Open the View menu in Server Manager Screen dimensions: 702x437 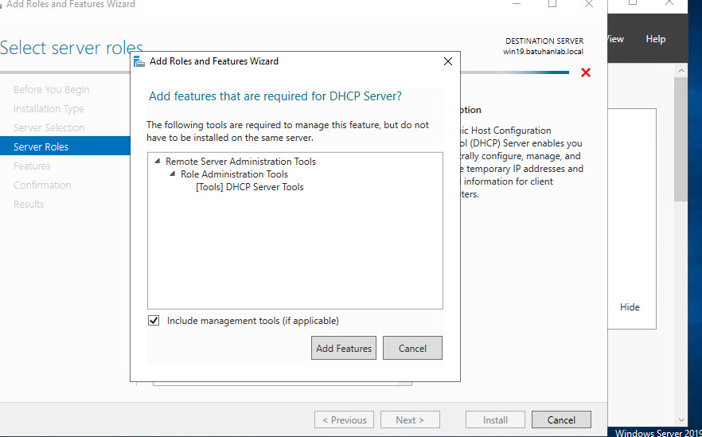pos(614,39)
